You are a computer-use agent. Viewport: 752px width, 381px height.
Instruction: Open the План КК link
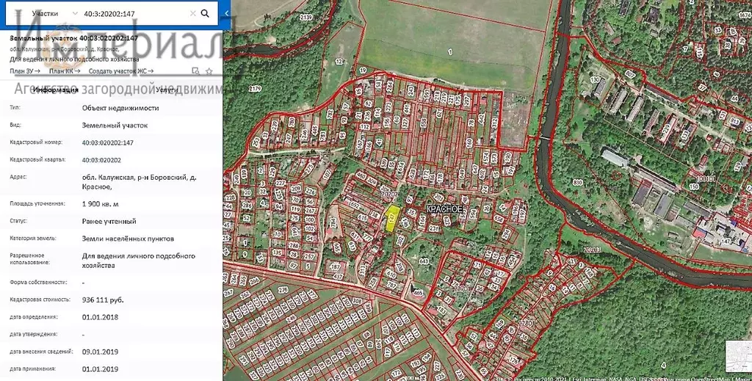tap(65, 71)
